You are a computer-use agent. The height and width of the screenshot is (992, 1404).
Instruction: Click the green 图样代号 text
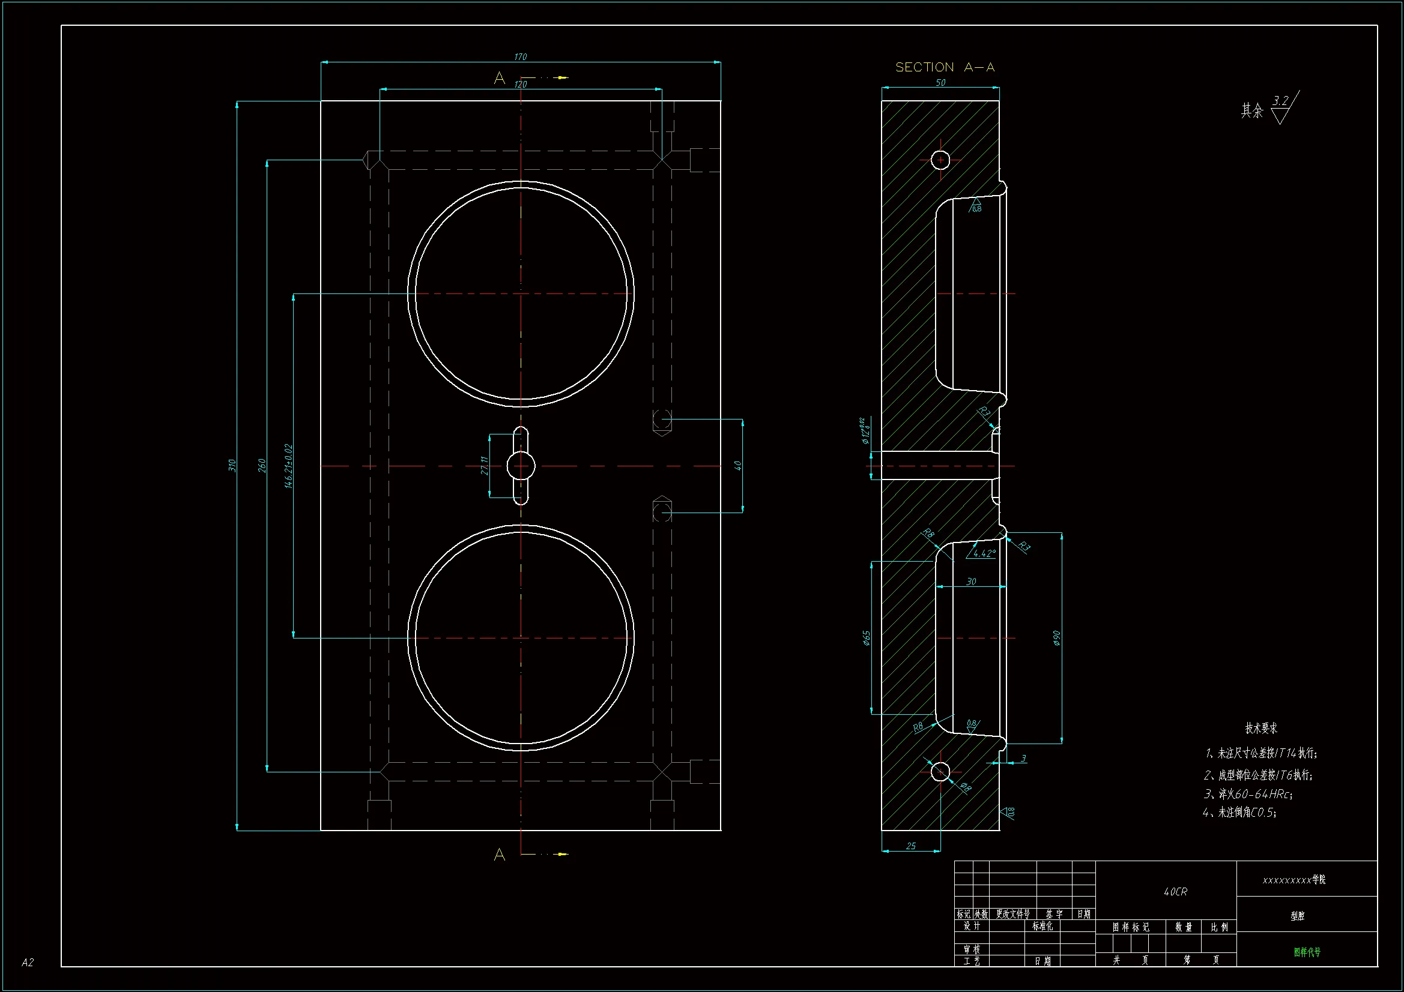coord(1307,952)
